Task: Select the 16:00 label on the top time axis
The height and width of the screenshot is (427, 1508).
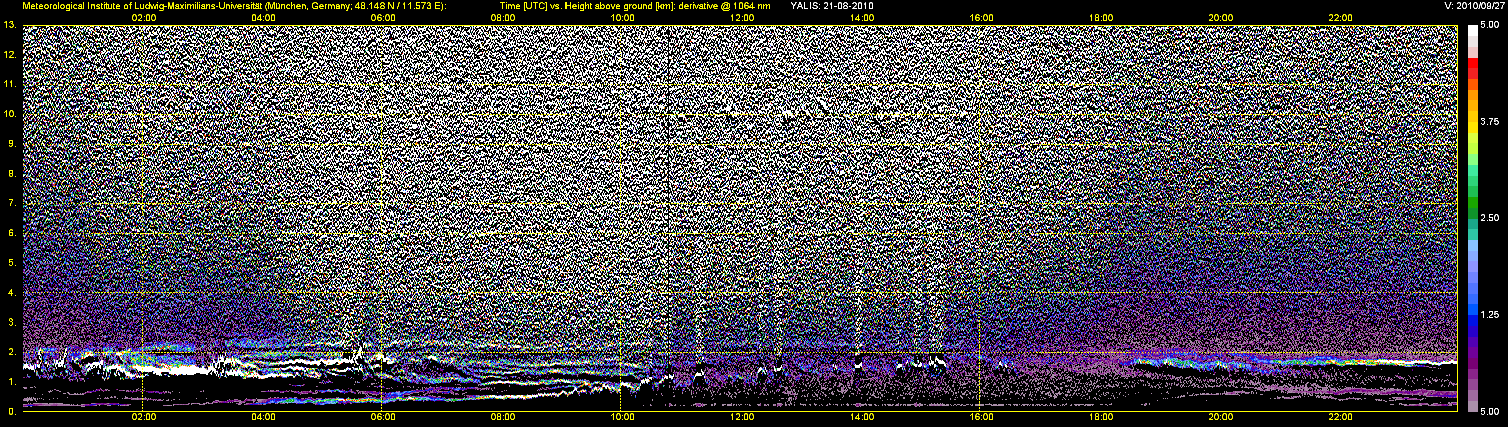Action: coord(981,18)
